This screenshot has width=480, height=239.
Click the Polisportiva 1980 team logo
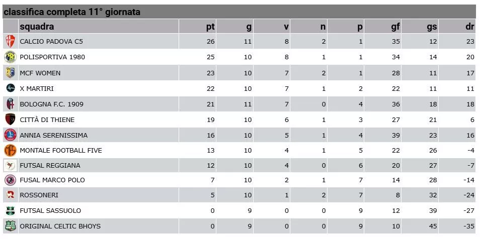[10, 57]
